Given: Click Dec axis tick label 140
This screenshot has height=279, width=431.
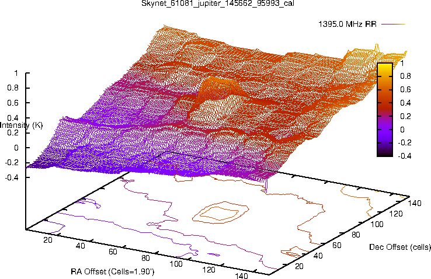Looking at the screenshot, I should (415, 203).
